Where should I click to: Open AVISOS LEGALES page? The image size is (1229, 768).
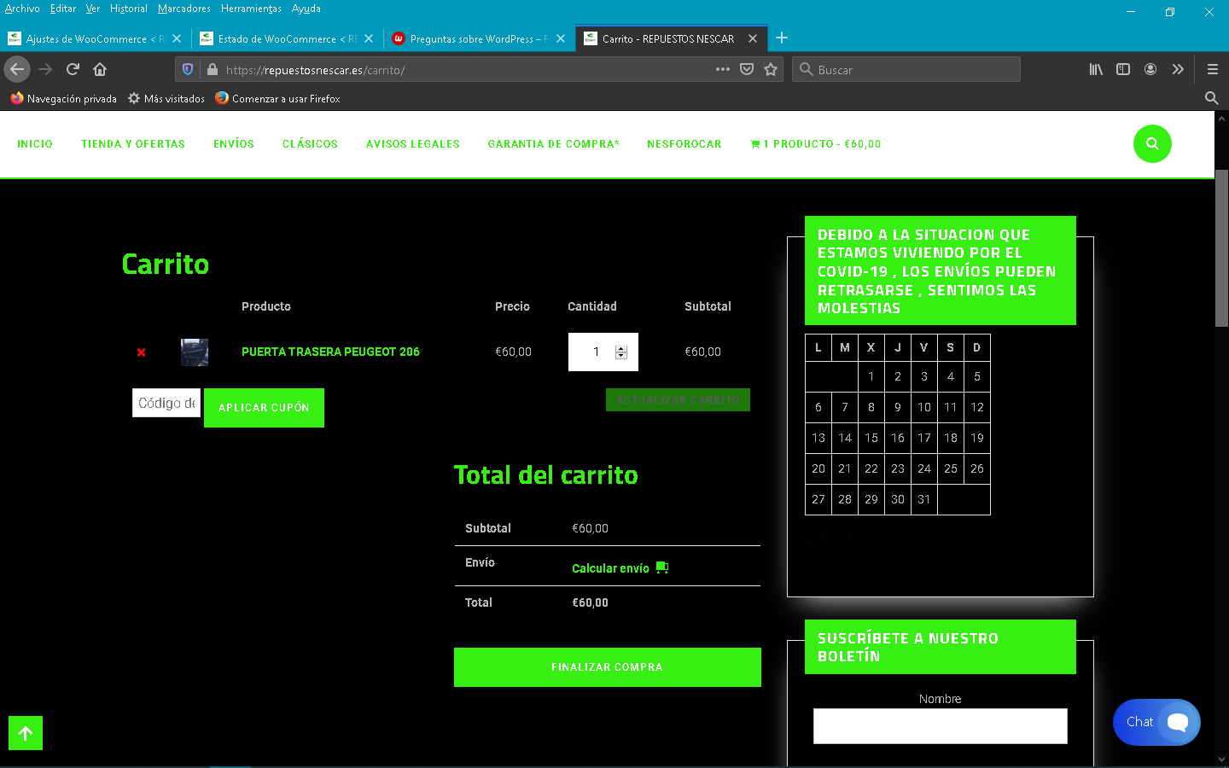point(413,144)
